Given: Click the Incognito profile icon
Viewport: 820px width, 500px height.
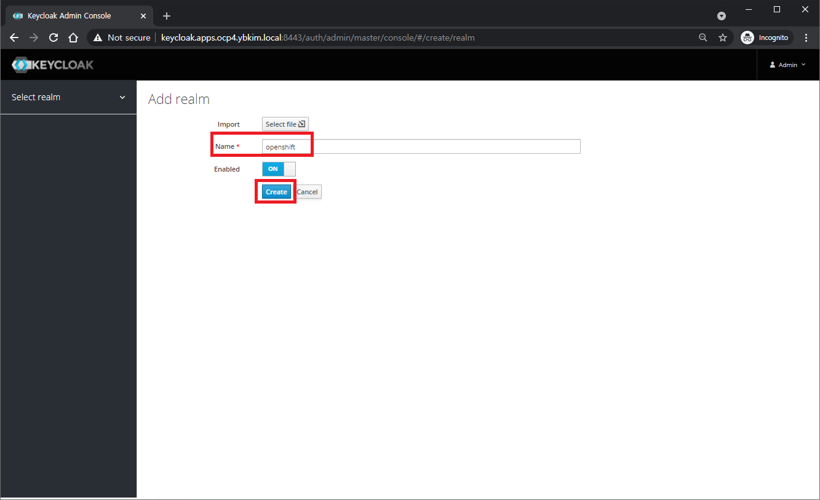Looking at the screenshot, I should 747,38.
